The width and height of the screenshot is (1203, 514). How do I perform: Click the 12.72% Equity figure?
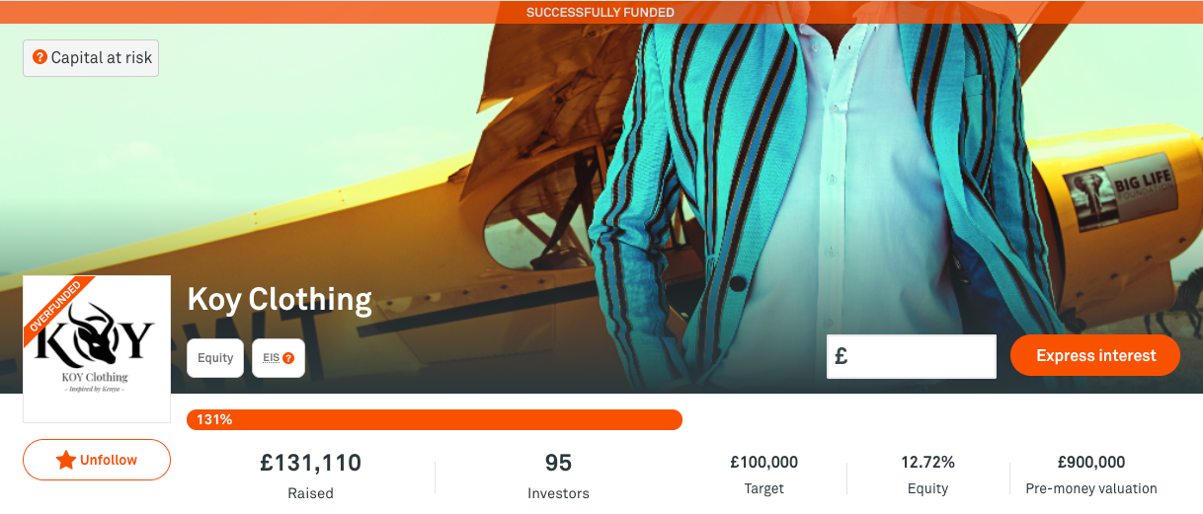point(927,462)
